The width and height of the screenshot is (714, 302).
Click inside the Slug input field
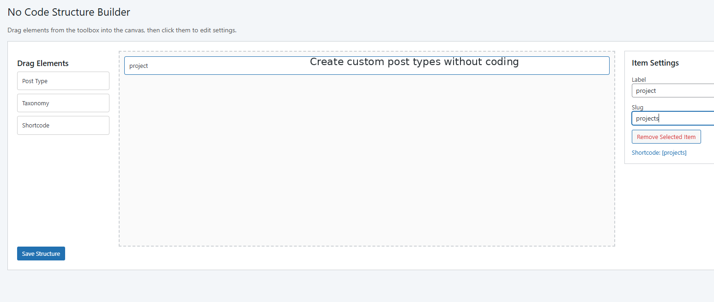670,118
